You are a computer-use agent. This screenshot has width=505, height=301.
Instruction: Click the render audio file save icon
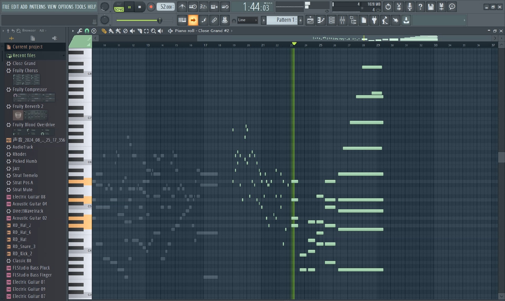pyautogui.click(x=441, y=7)
